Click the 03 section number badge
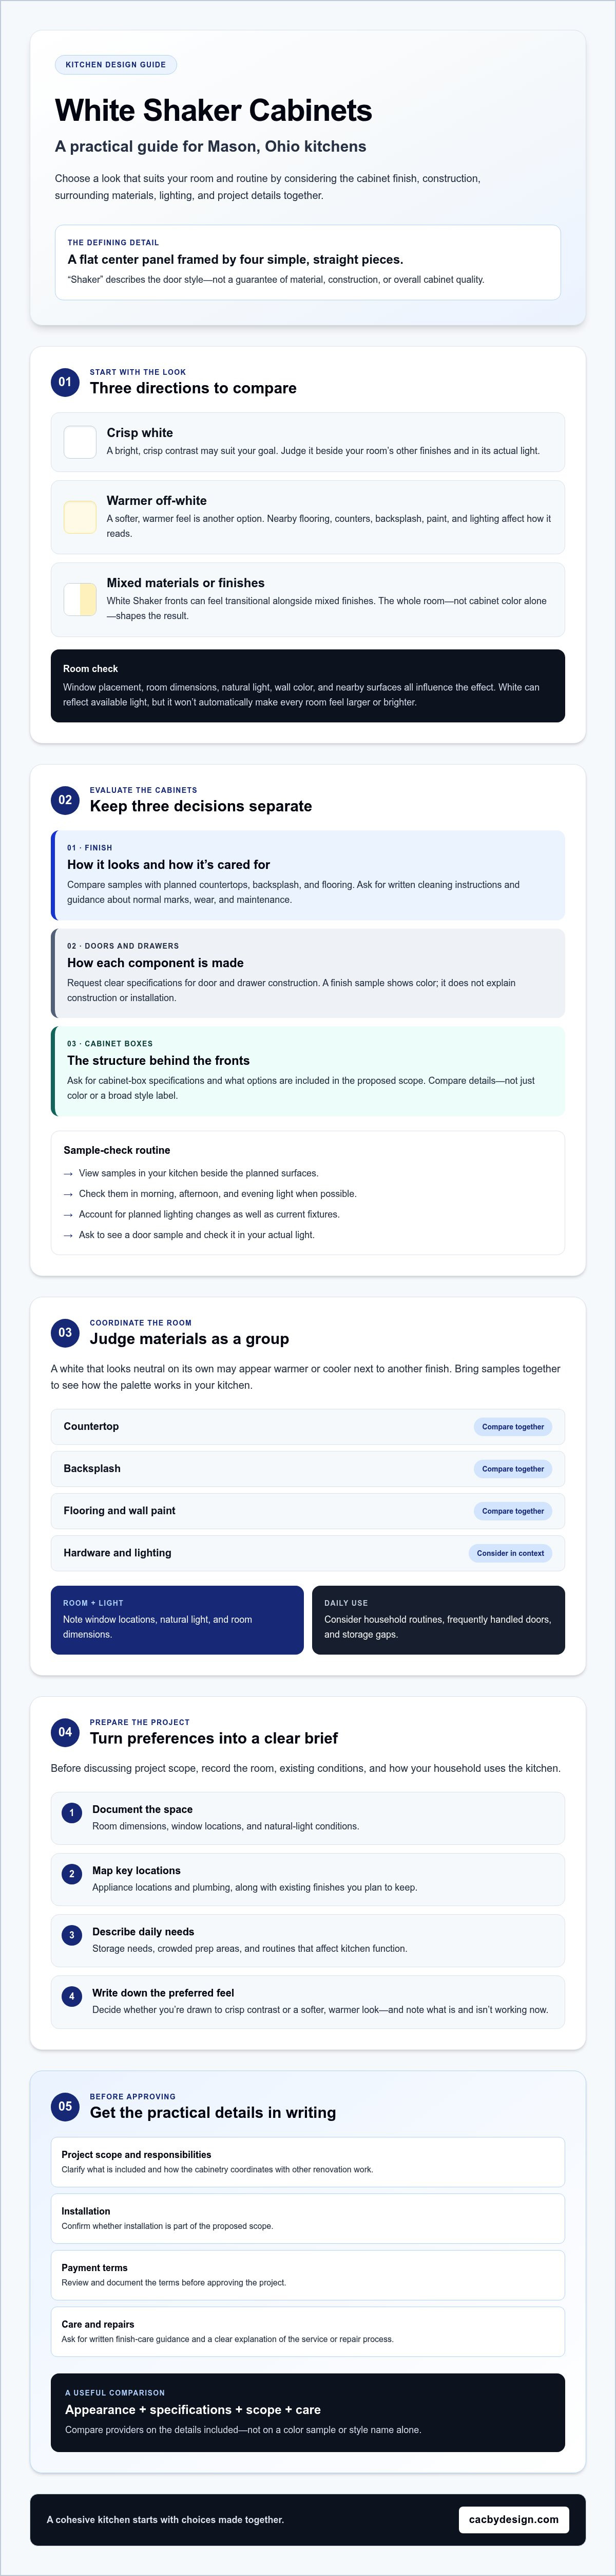Viewport: 616px width, 2576px height. [65, 1332]
